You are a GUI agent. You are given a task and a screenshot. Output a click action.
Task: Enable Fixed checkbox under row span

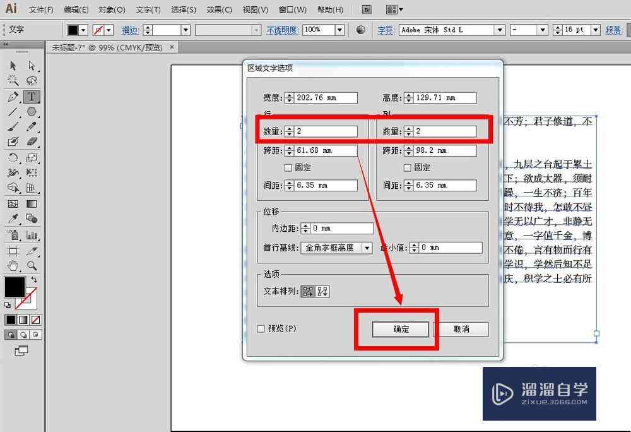(288, 167)
